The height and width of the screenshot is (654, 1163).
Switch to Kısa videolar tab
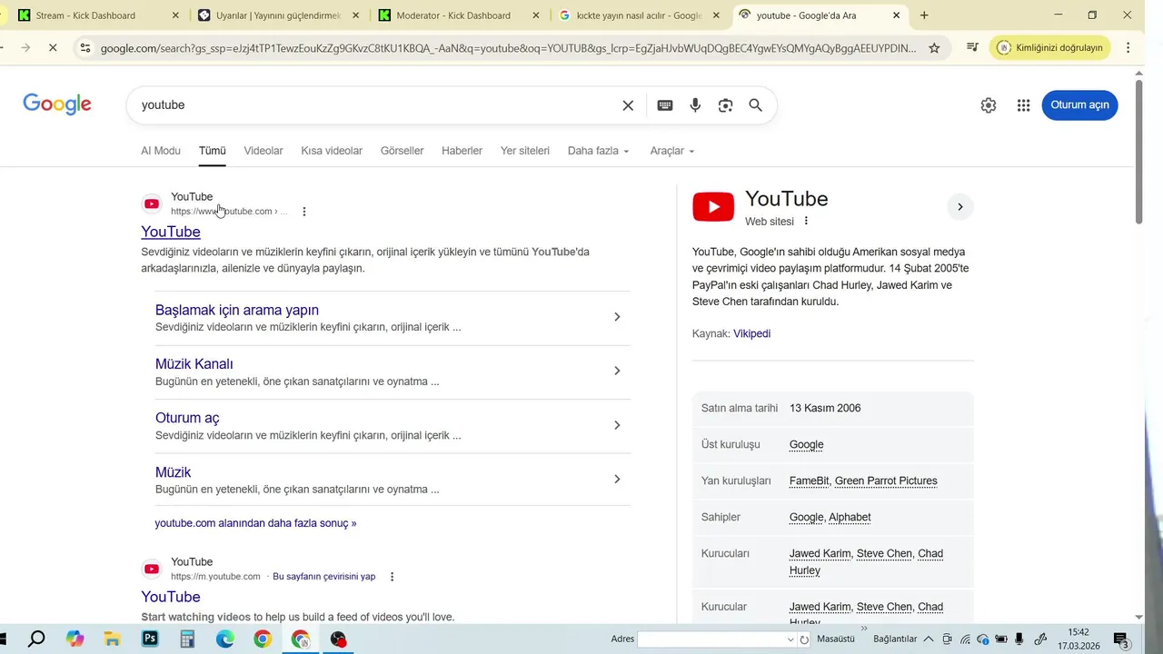332,151
